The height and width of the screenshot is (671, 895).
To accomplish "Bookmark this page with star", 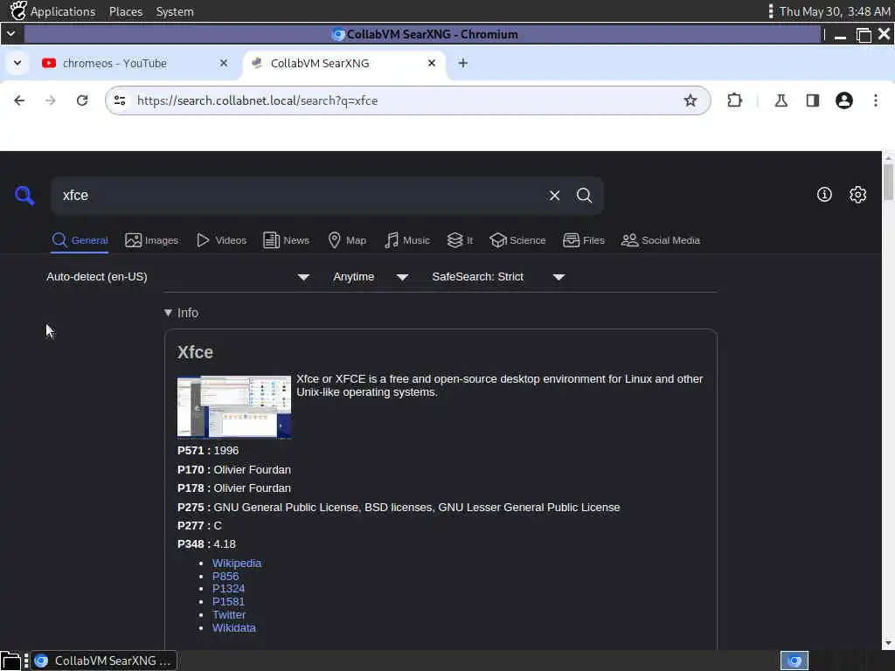I will [690, 100].
